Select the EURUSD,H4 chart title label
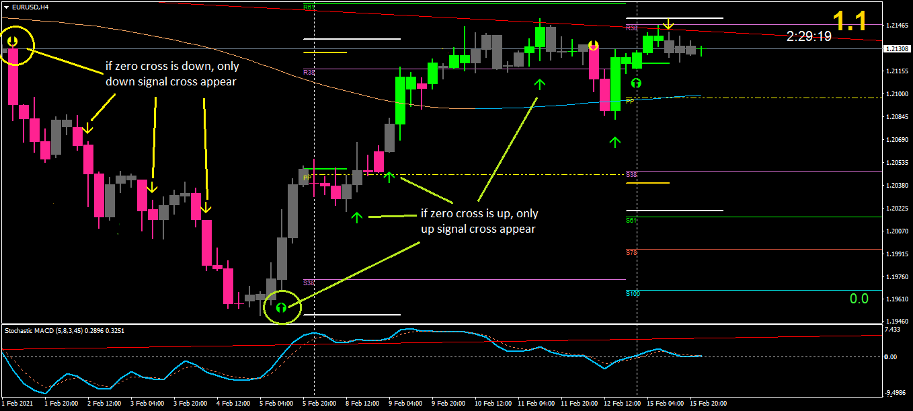This screenshot has height=411, width=913. [x=32, y=7]
